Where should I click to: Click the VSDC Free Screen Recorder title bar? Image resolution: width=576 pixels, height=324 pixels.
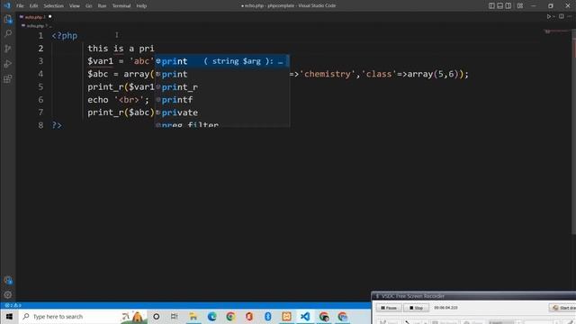coord(474,296)
